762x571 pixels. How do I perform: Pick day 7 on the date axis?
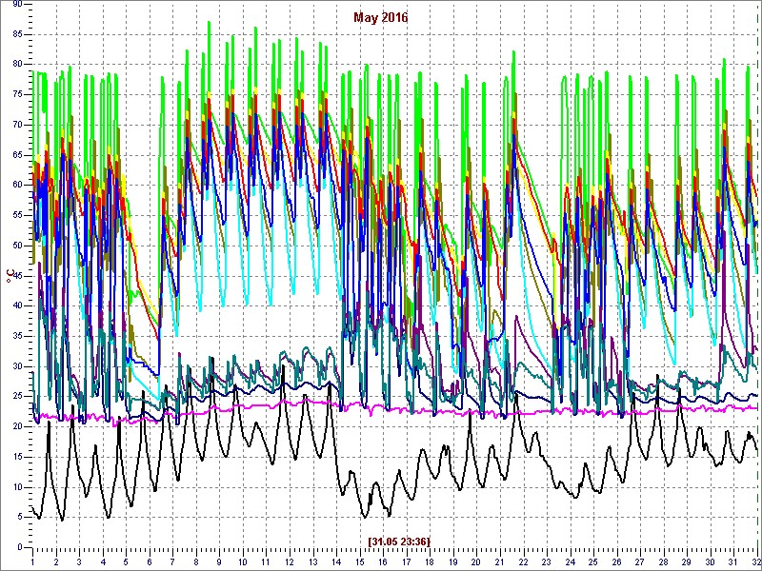[172, 562]
